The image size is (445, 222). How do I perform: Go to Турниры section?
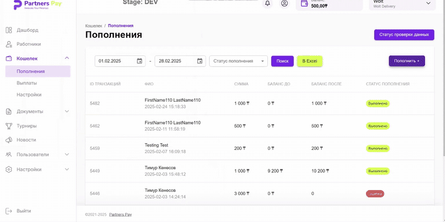[x=27, y=126]
